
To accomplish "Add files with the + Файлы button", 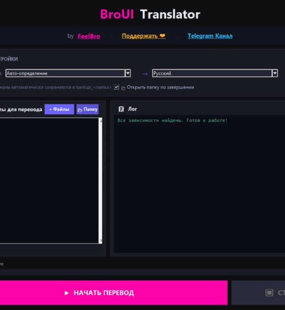I will 59,109.
